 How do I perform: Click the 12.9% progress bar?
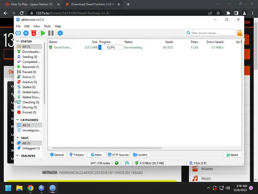click(111, 47)
